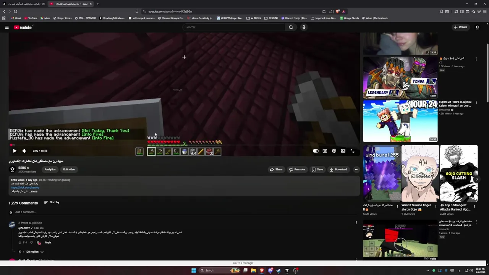Viewport: 489px width, 275px height.
Task: Mute the video volume
Action: (24, 151)
